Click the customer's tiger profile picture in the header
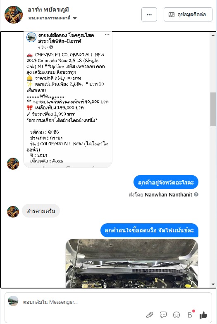Viewport: 217px width, 324px height. (x=14, y=14)
